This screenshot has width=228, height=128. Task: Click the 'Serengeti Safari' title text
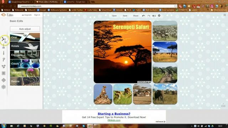pyautogui.click(x=131, y=27)
